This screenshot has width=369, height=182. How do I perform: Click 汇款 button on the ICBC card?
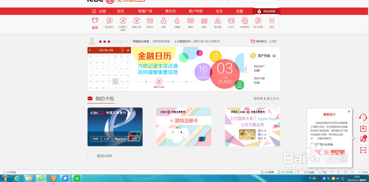(107, 139)
